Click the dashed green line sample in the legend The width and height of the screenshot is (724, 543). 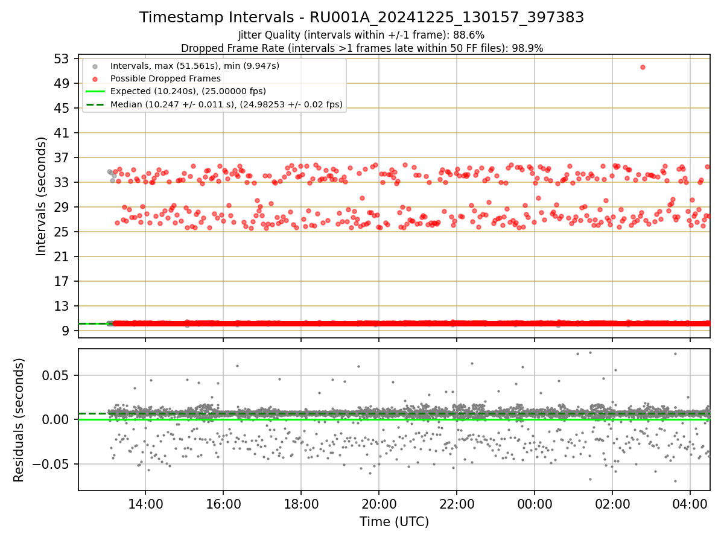pyautogui.click(x=94, y=104)
